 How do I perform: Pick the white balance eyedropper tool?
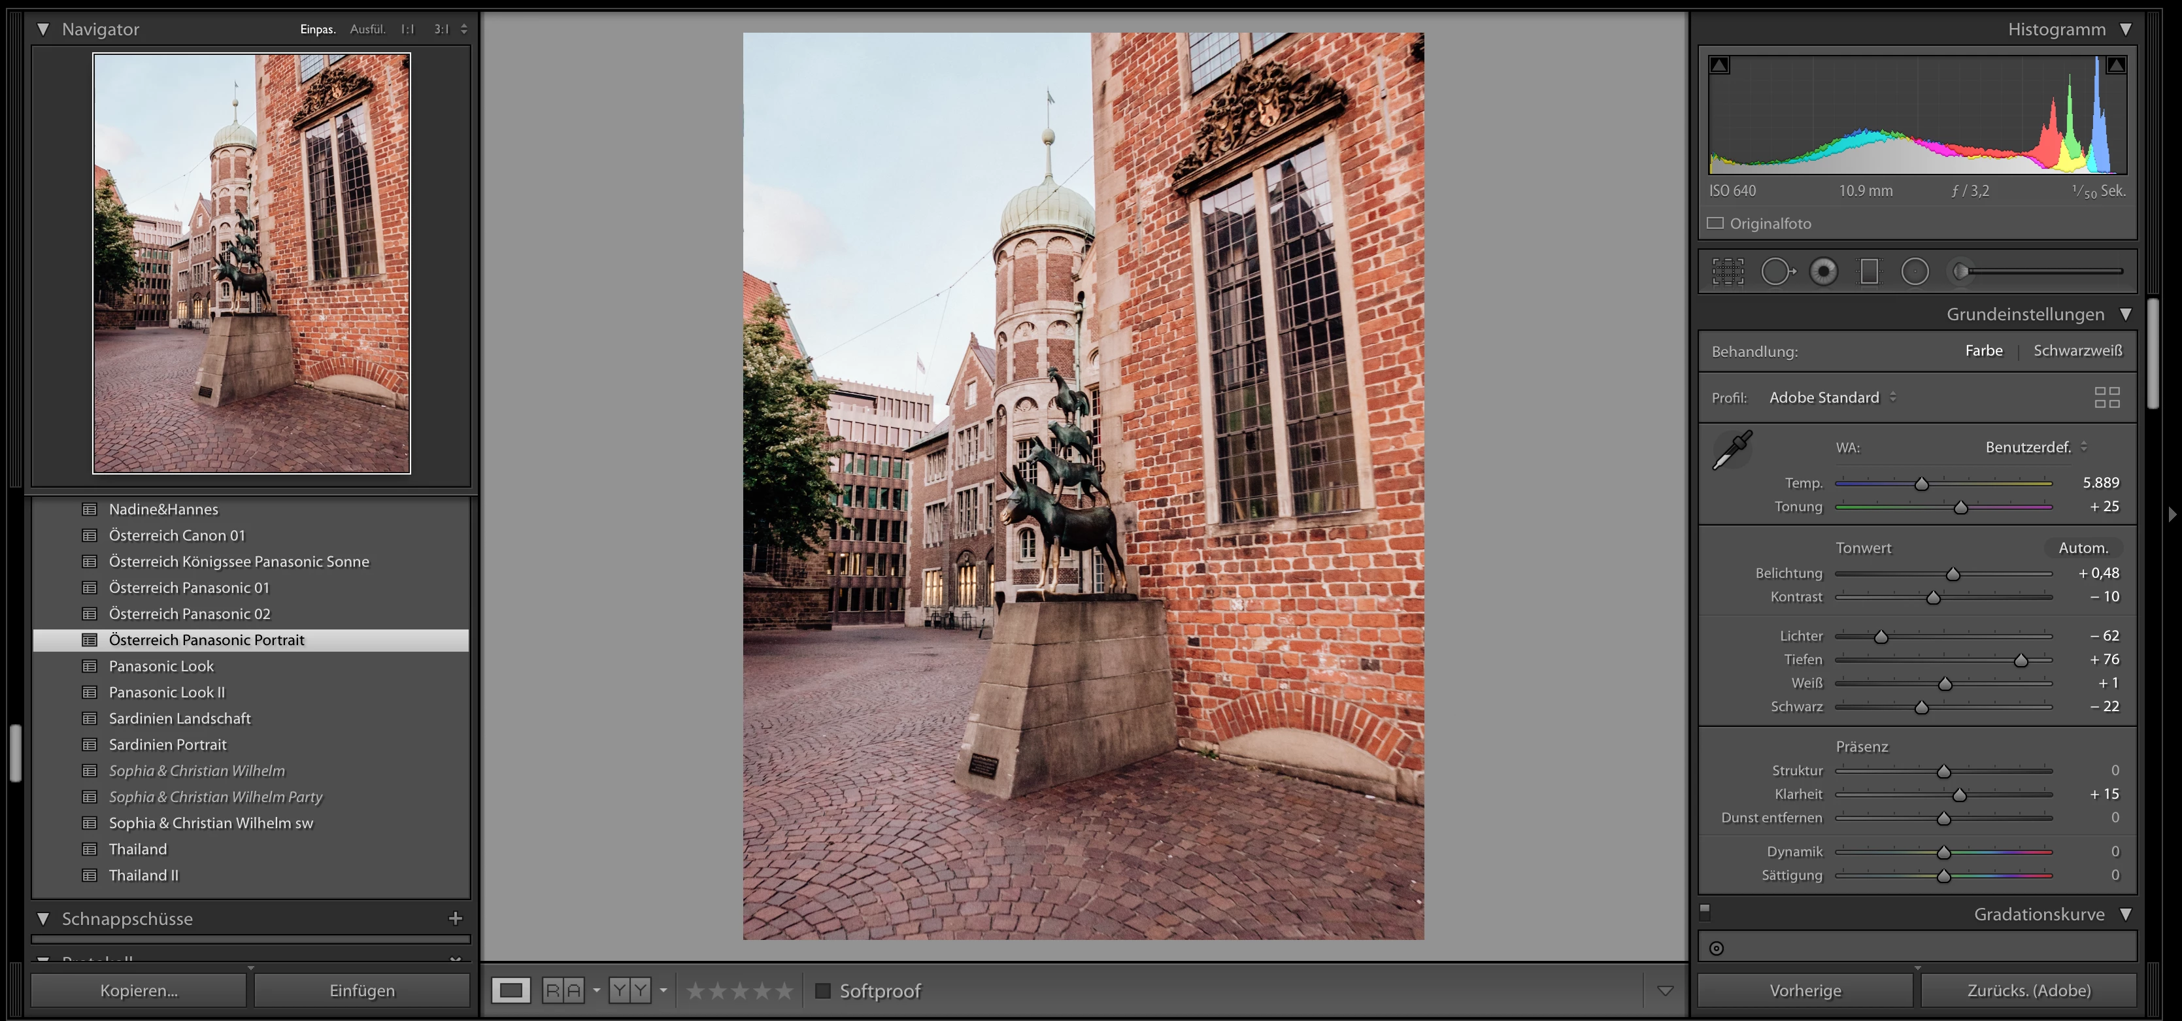[x=1732, y=449]
